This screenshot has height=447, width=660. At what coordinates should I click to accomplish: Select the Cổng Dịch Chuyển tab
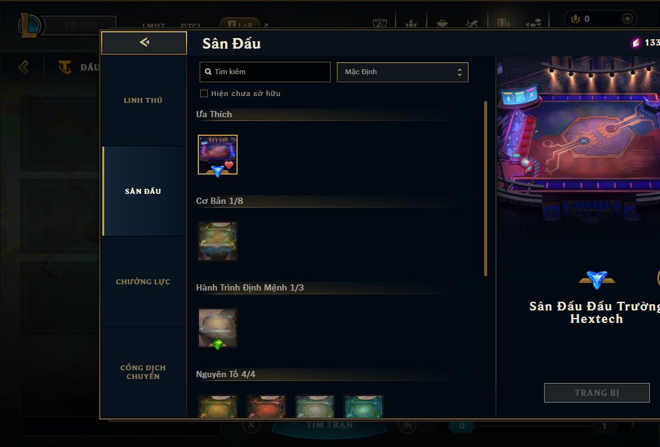pos(143,372)
